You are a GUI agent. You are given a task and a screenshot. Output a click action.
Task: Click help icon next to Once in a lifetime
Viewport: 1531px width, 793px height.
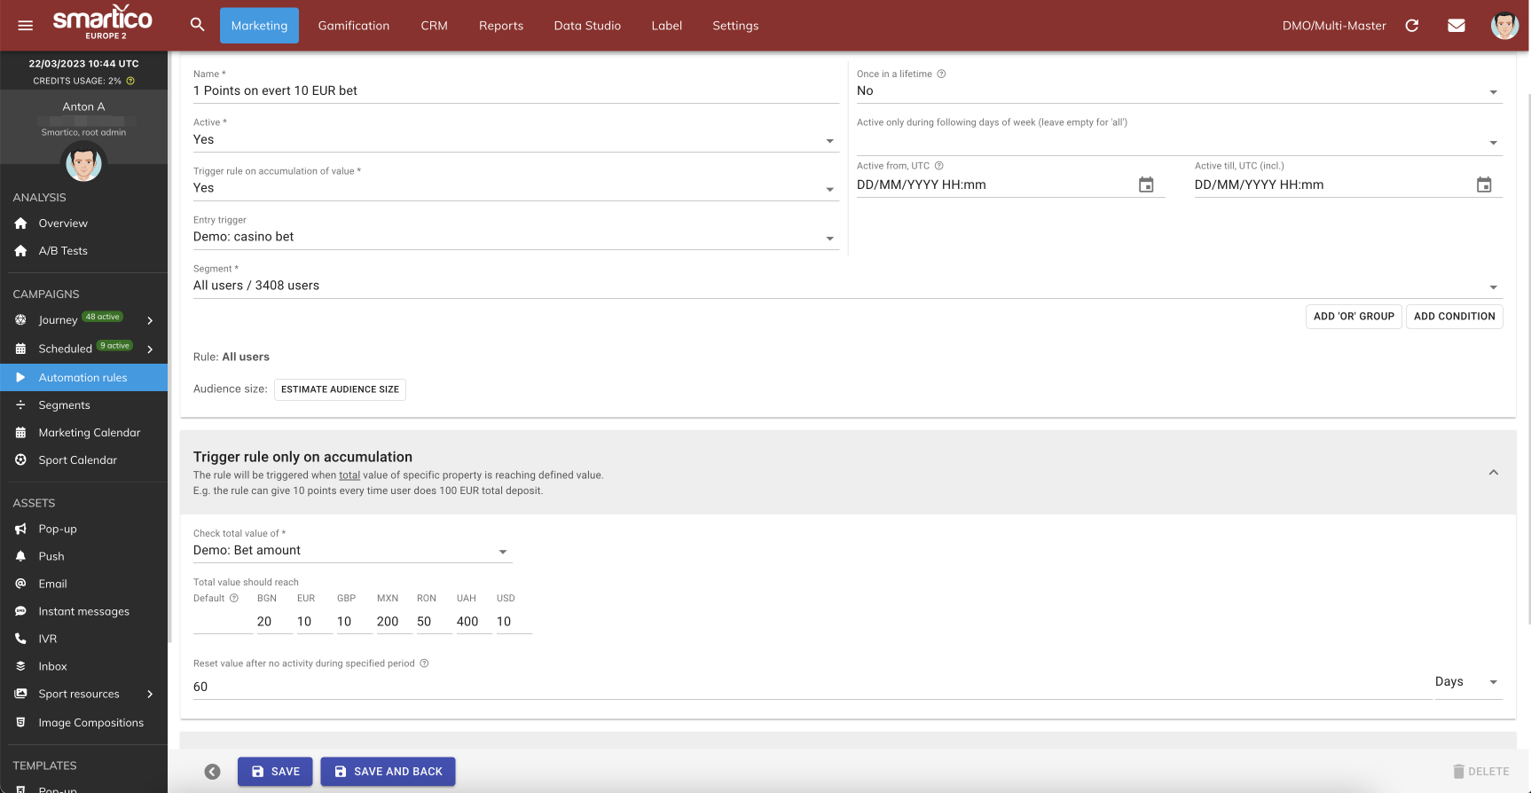coord(941,75)
